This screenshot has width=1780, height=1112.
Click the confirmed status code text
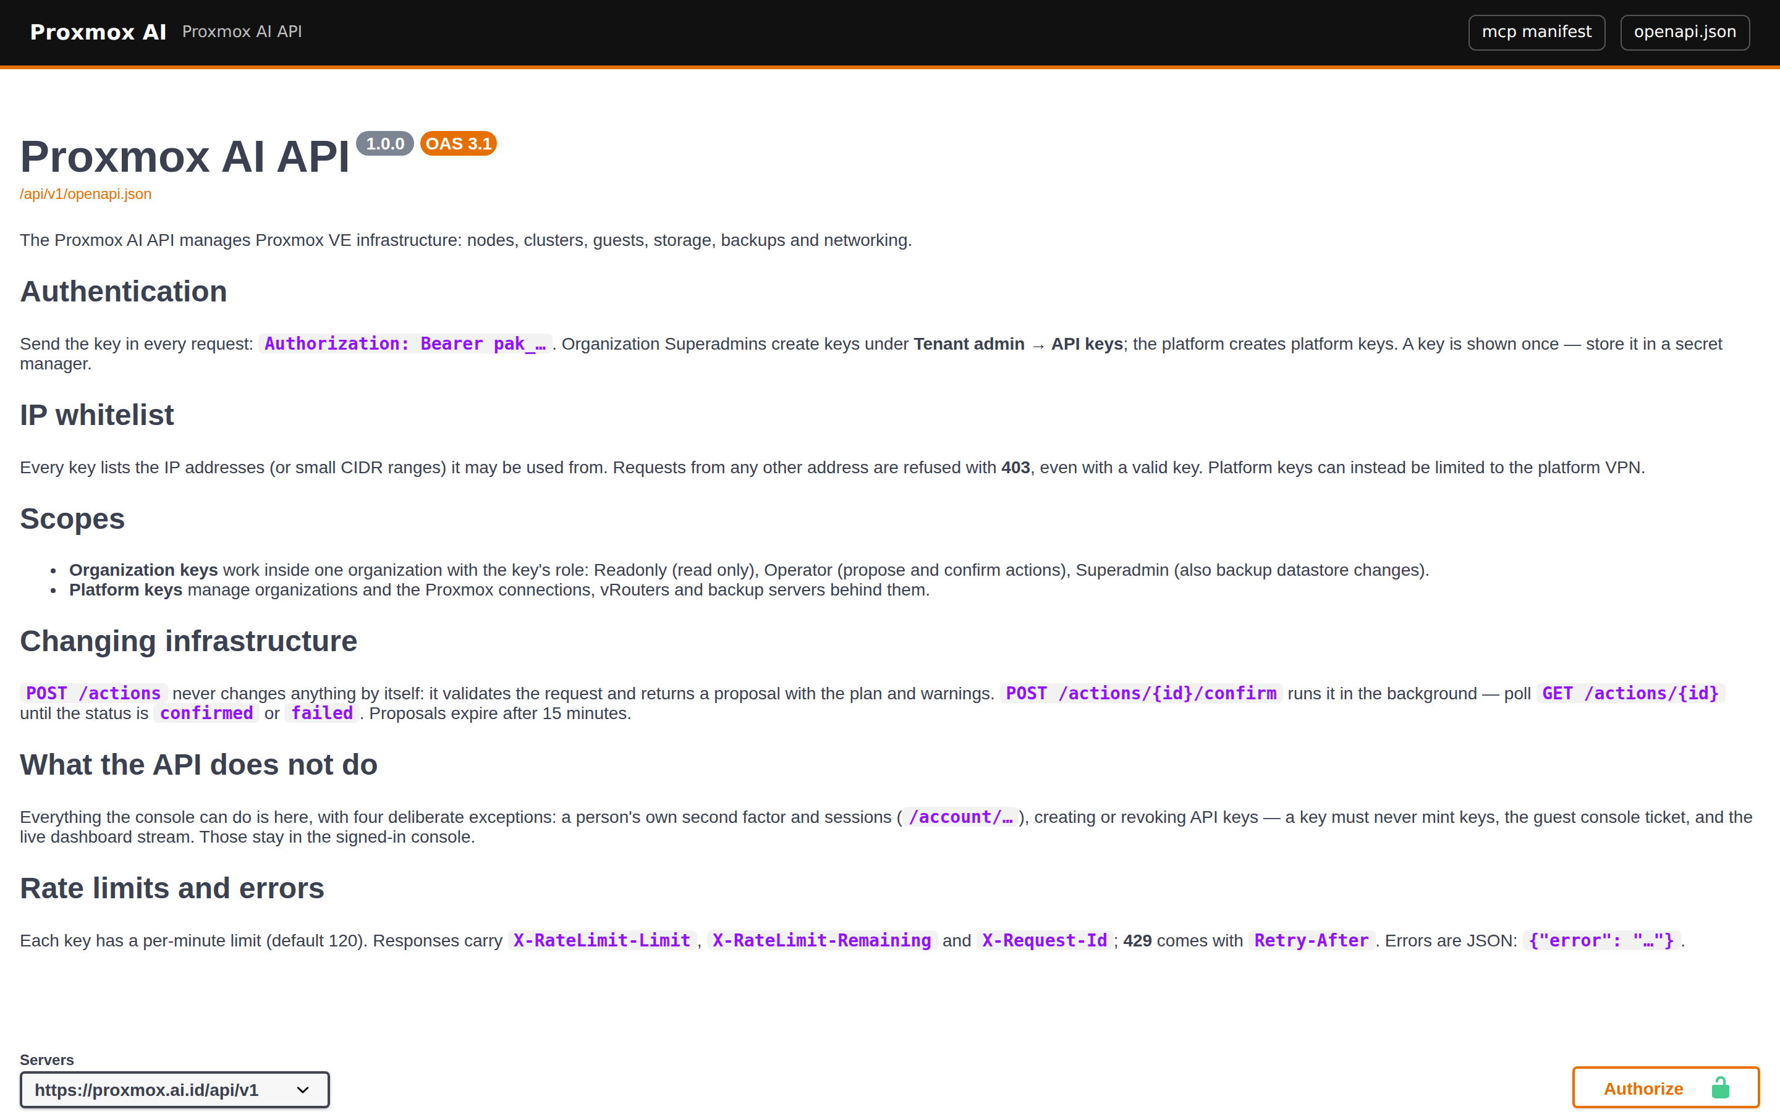point(206,714)
